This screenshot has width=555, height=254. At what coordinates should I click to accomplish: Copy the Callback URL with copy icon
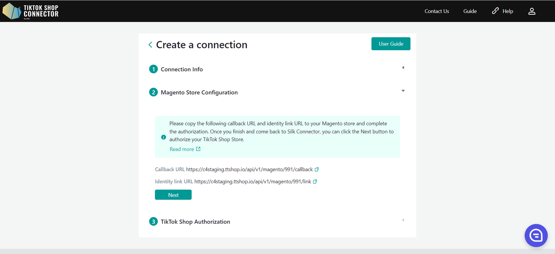317,169
